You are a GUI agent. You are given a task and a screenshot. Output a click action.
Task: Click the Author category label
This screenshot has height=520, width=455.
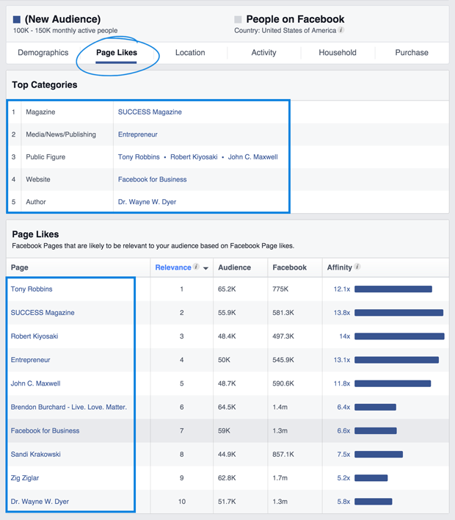(36, 202)
